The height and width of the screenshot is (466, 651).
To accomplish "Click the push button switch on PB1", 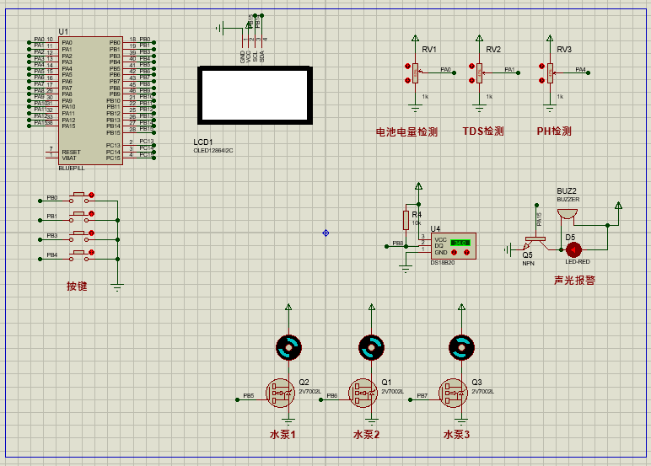I will (x=79, y=217).
